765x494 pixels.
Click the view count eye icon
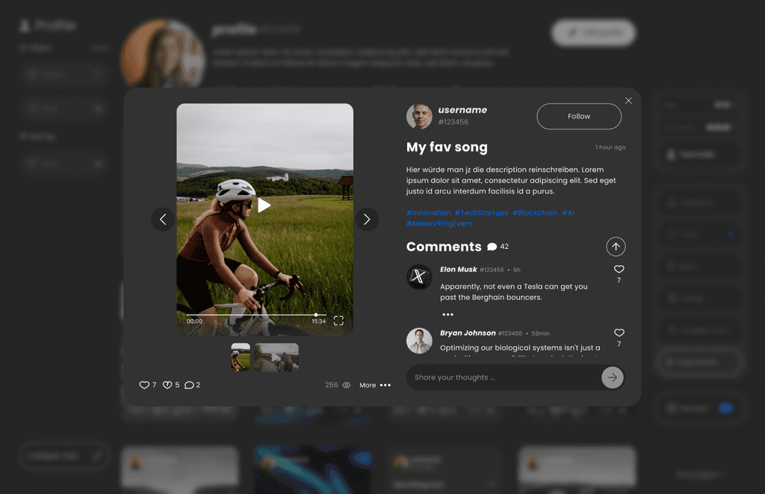347,385
